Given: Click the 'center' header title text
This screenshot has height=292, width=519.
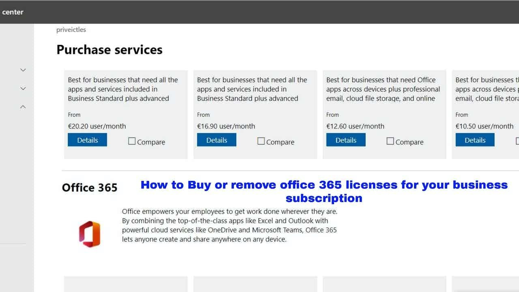Looking at the screenshot, I should point(13,12).
